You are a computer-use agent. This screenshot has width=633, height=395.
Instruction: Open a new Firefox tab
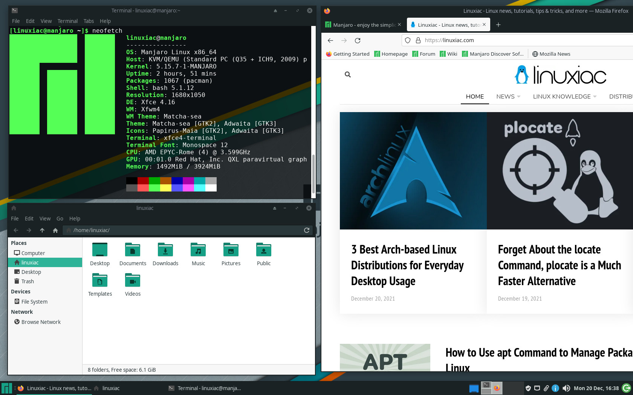pyautogui.click(x=498, y=25)
